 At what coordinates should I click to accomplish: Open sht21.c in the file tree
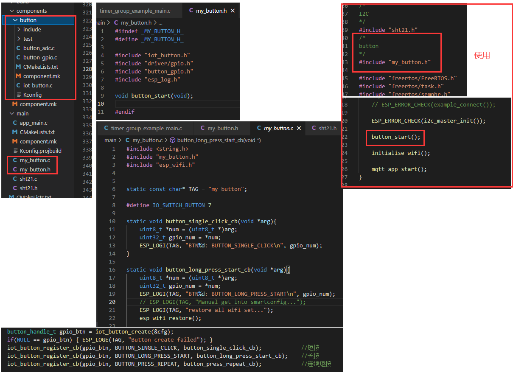(x=28, y=179)
